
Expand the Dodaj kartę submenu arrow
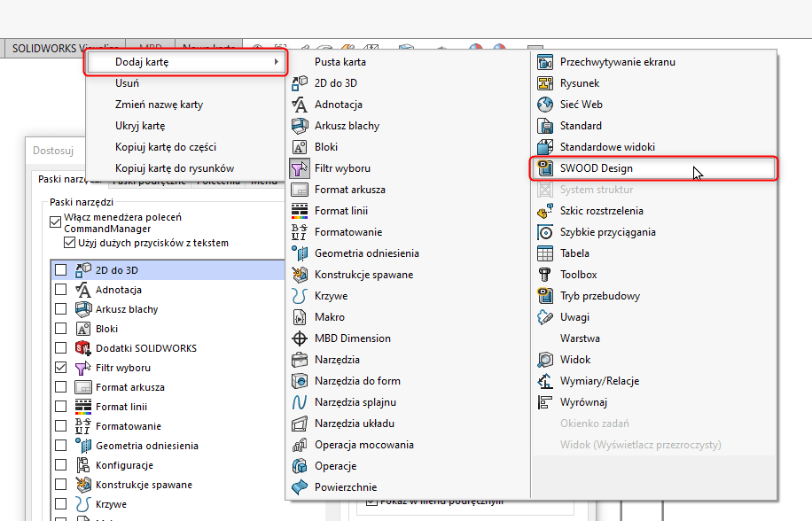[277, 62]
